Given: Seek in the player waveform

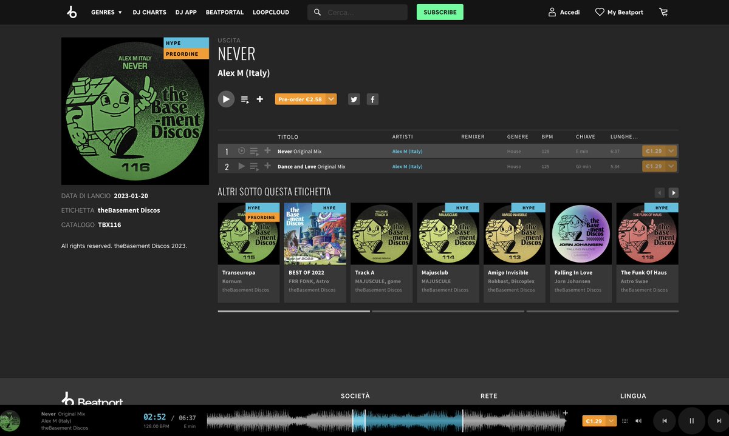Looking at the screenshot, I should 386,421.
